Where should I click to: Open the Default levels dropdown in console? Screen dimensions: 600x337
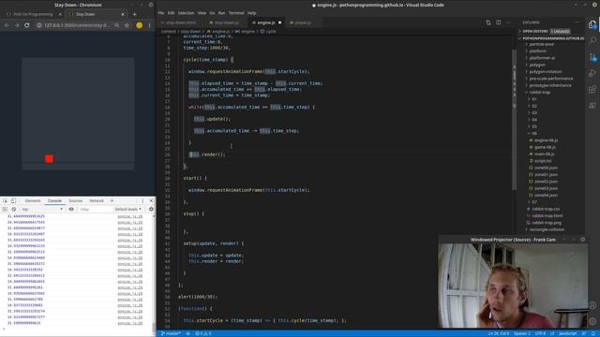(128, 210)
